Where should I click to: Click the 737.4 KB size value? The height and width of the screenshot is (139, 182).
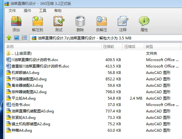(x=113, y=111)
